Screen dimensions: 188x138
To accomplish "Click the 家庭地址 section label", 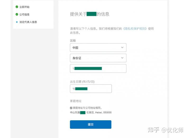I will (76, 101).
